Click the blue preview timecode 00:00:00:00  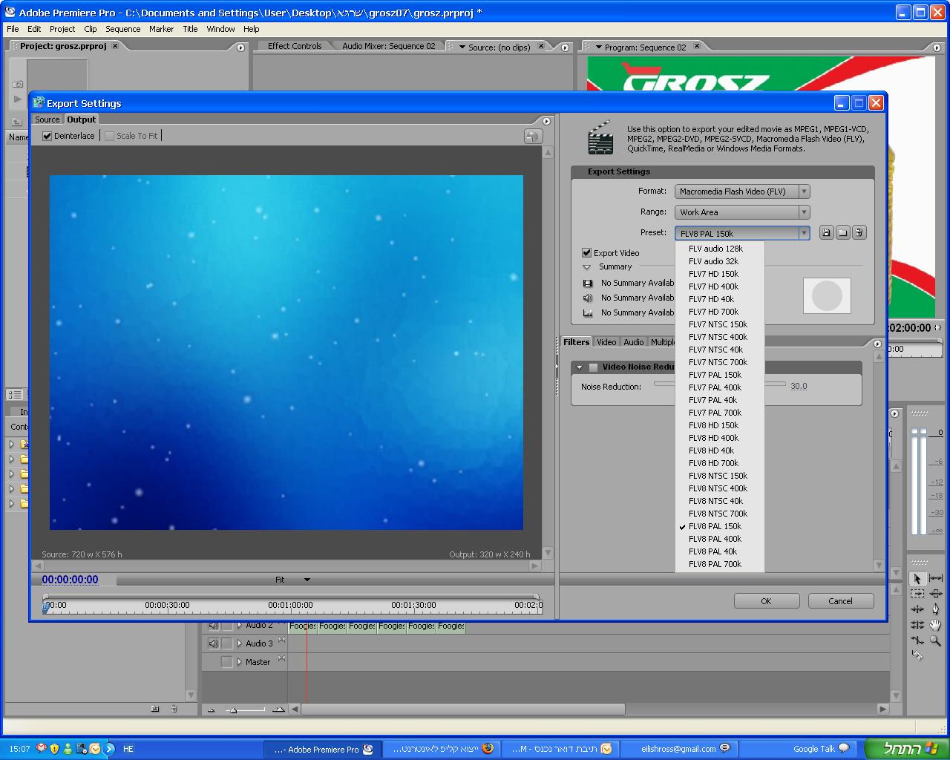pyautogui.click(x=70, y=580)
